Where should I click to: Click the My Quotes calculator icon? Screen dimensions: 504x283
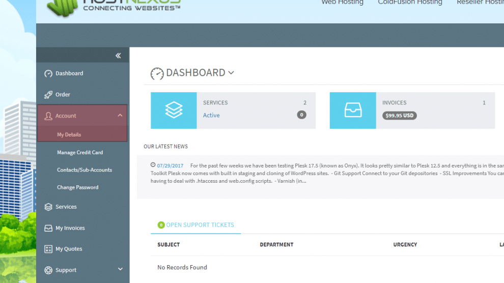click(x=48, y=249)
